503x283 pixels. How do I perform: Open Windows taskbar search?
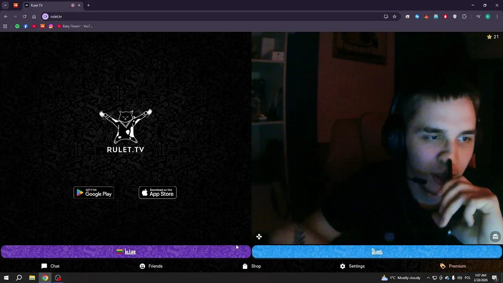19,278
